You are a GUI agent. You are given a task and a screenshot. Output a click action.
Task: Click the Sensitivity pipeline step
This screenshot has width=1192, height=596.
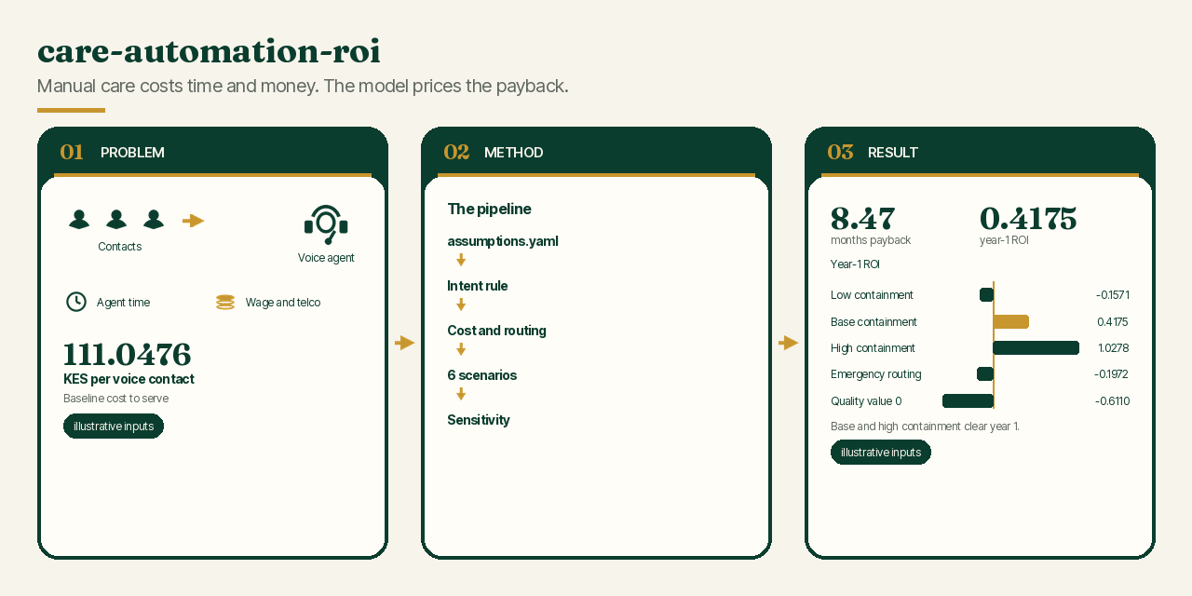[479, 420]
